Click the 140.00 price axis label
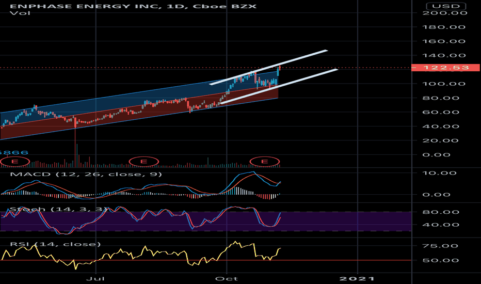This screenshot has height=284, width=481. (444, 56)
